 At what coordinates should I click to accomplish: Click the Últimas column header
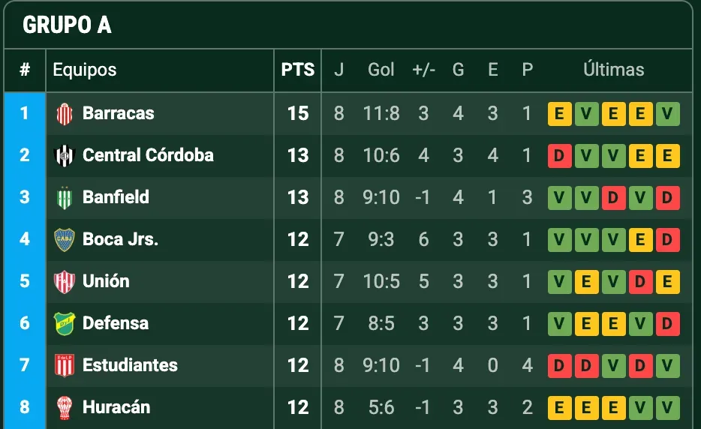tap(613, 70)
